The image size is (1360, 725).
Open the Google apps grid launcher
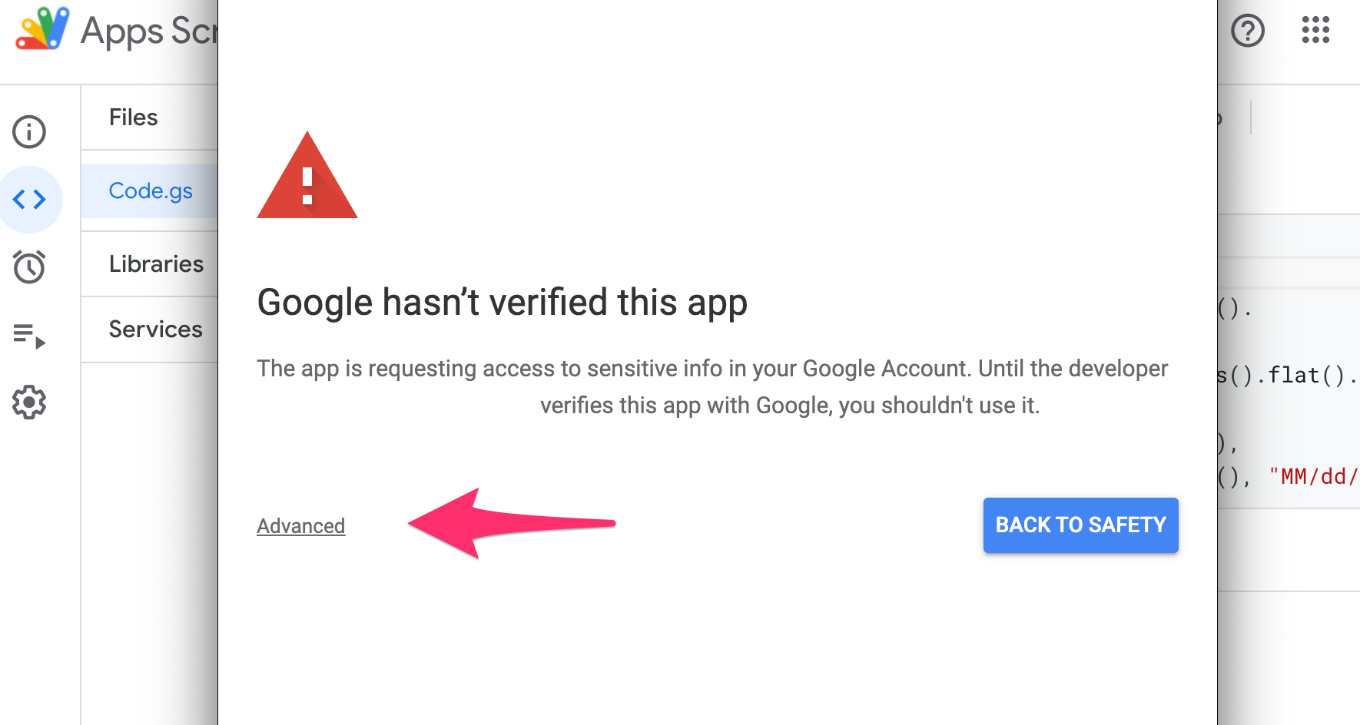coord(1315,29)
